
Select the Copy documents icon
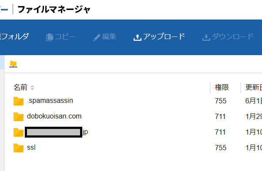[50, 37]
